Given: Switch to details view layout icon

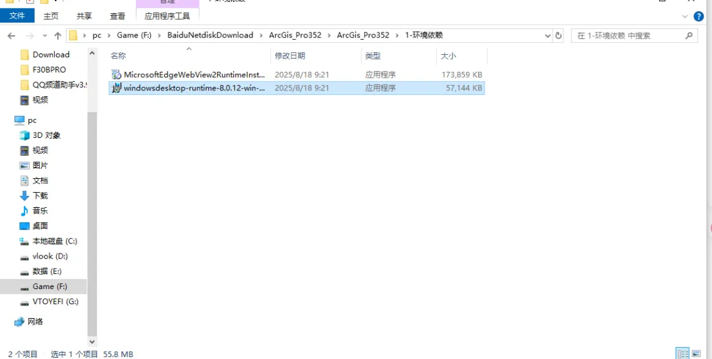Looking at the screenshot, I should coord(682,354).
